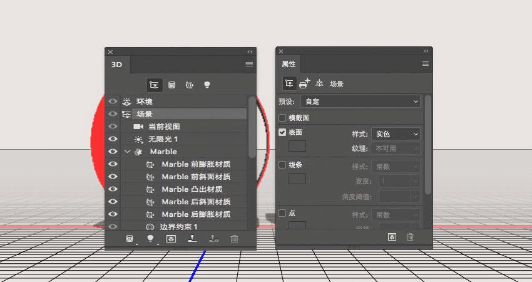The image size is (532, 282).
Task: Add new light button at 3D panel bottom
Action: point(151,239)
